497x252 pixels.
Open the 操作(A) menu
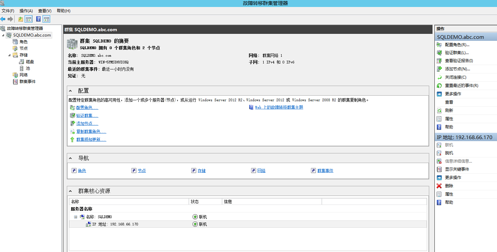(x=26, y=11)
